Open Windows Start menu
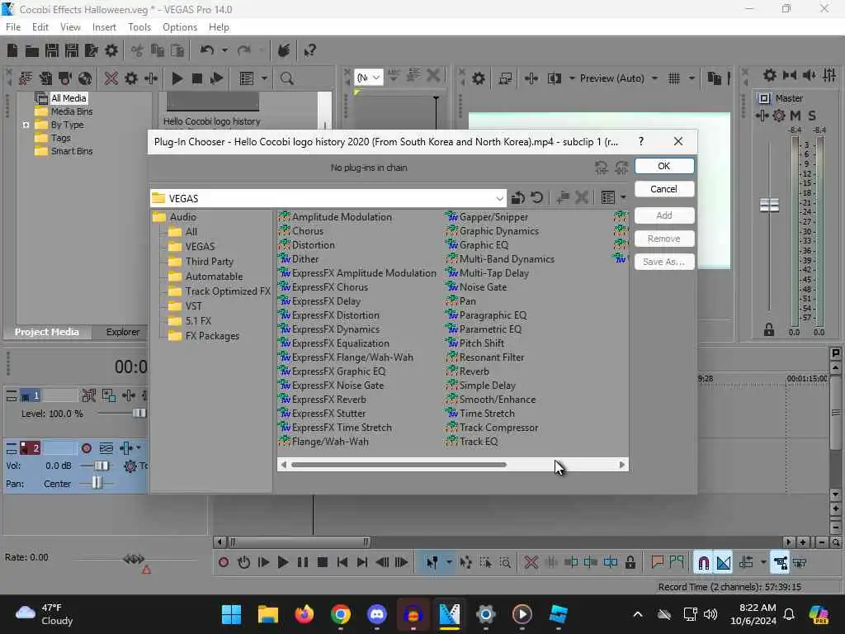The height and width of the screenshot is (634, 845). [x=232, y=614]
